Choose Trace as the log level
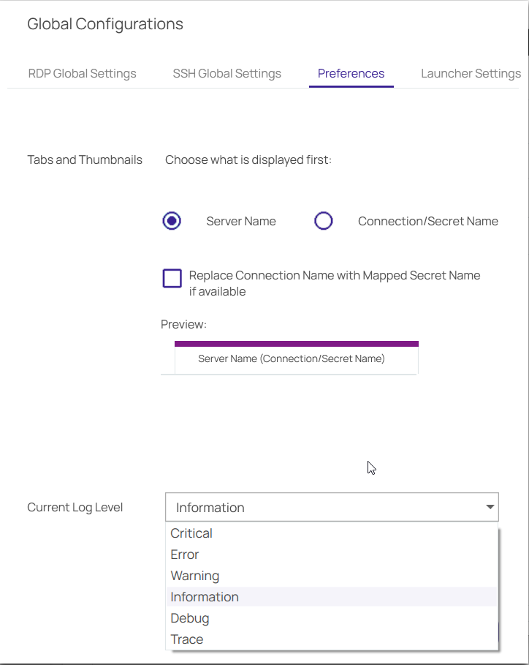Viewport: 529px width, 665px height. [187, 639]
